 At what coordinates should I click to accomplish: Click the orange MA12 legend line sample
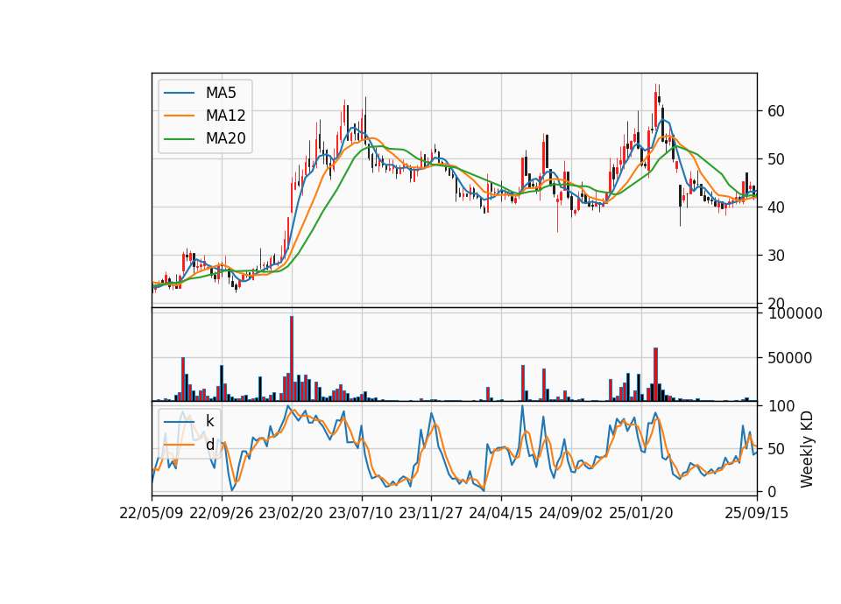point(179,116)
